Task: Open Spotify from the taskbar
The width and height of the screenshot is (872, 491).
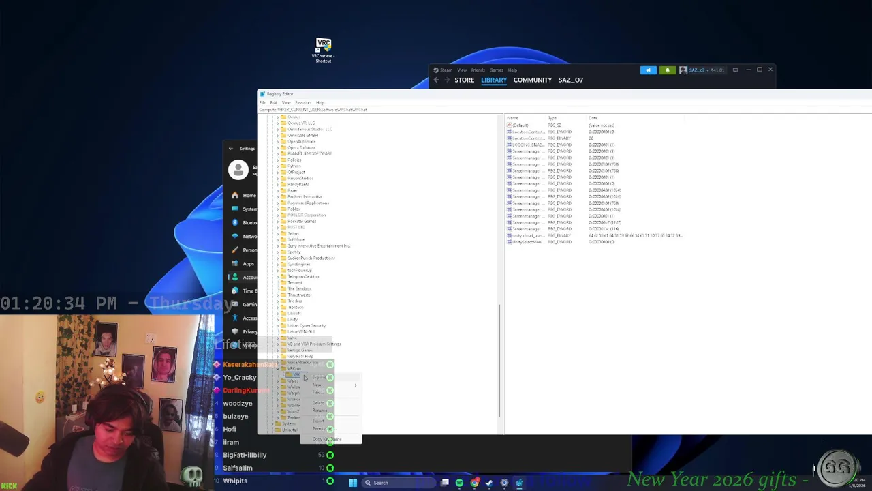Action: coord(459,483)
